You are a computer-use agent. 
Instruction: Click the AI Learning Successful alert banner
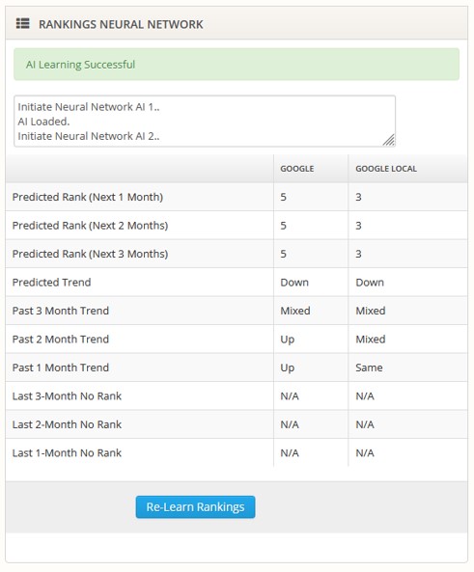click(x=237, y=65)
